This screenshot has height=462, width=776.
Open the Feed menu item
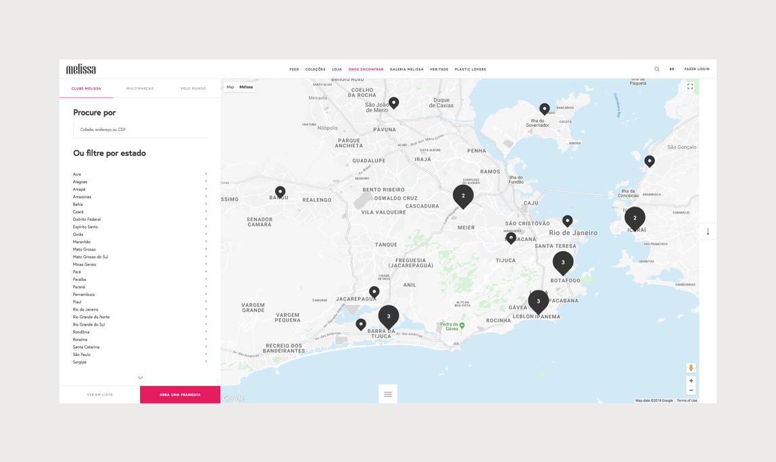[295, 70]
